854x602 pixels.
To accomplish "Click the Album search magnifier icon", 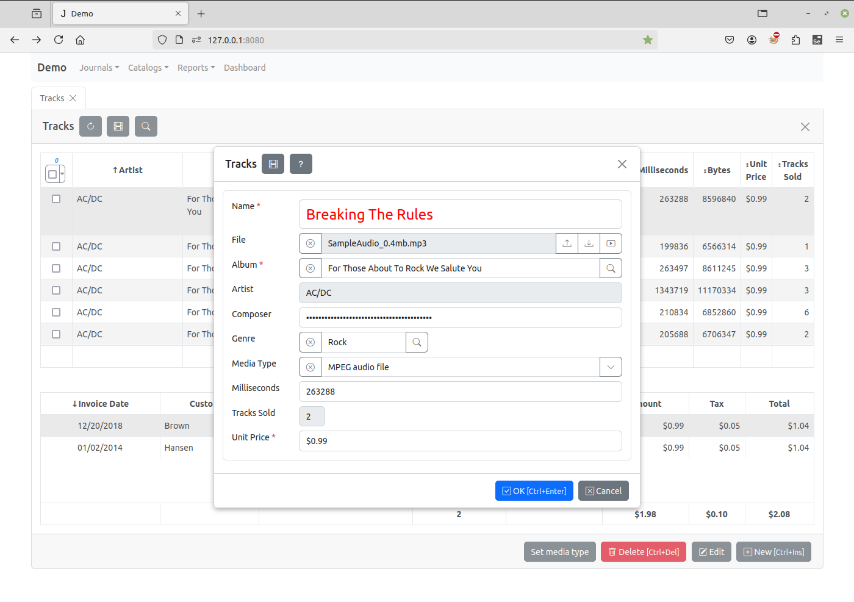I will pos(611,268).
